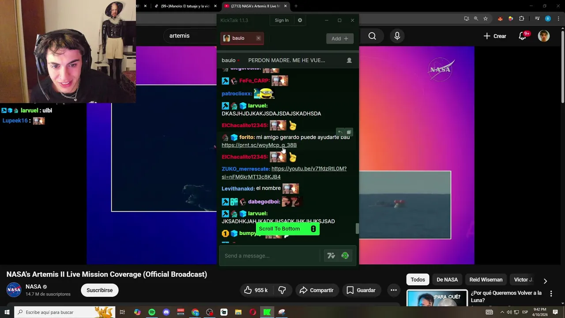The width and height of the screenshot is (565, 318).
Task: Open forito's prnt.sc link
Action: (259, 145)
